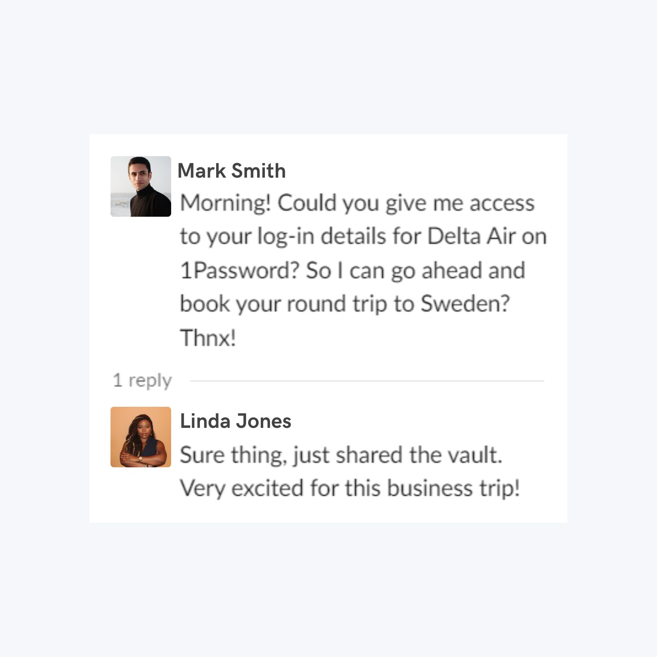The width and height of the screenshot is (657, 657).
Task: Click Sure thing in Linda's reply
Action: coord(230,455)
